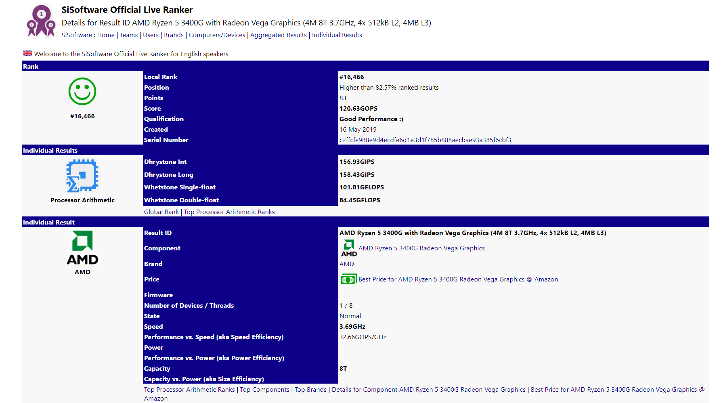Open the Users navigation link
This screenshot has height=403, width=721.
click(151, 35)
